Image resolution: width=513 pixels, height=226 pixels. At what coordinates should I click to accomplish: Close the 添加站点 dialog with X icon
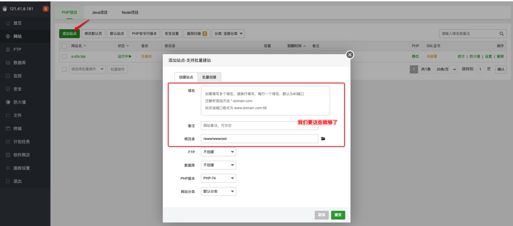(x=350, y=55)
